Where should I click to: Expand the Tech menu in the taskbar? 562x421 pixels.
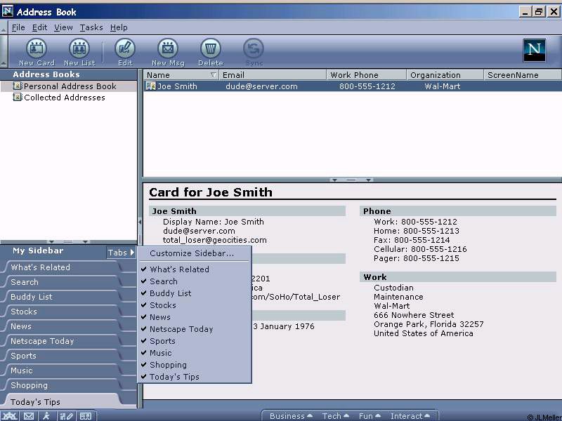point(335,416)
